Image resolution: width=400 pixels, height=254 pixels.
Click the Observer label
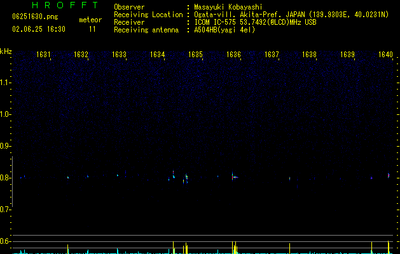click(129, 7)
